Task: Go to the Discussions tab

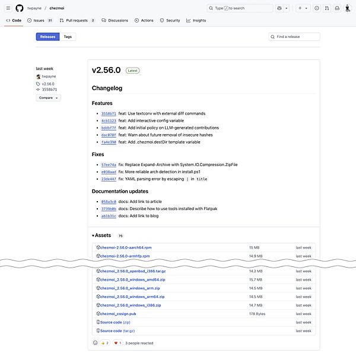Action: (x=115, y=20)
